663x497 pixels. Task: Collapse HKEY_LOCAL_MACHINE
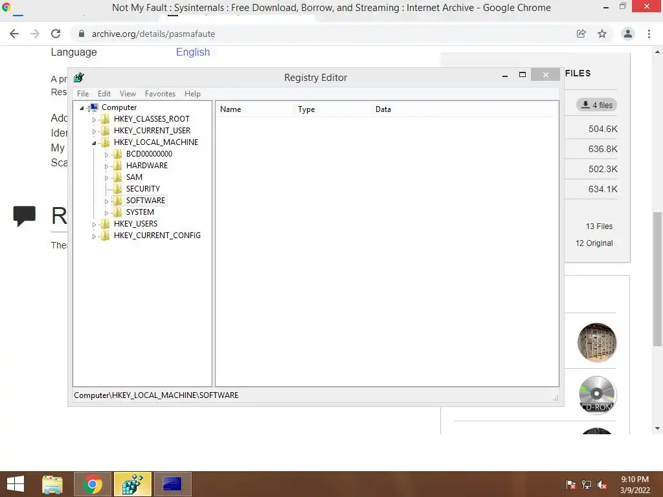pyautogui.click(x=94, y=143)
